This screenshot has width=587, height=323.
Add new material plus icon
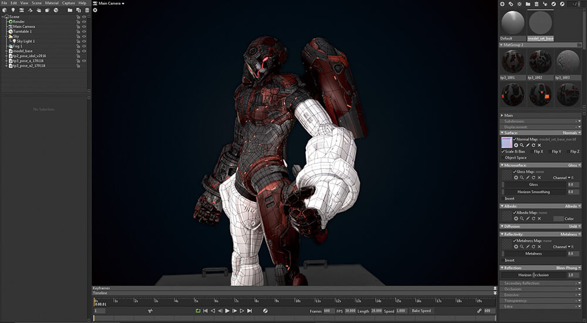pyautogui.click(x=502, y=4)
